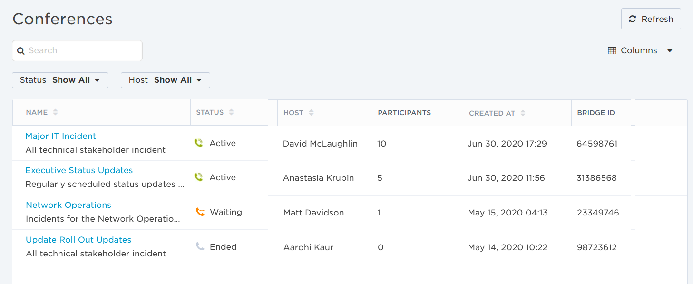Screen dimensions: 693x284
Task: Sort by Created At sort arrows
Action: point(523,113)
